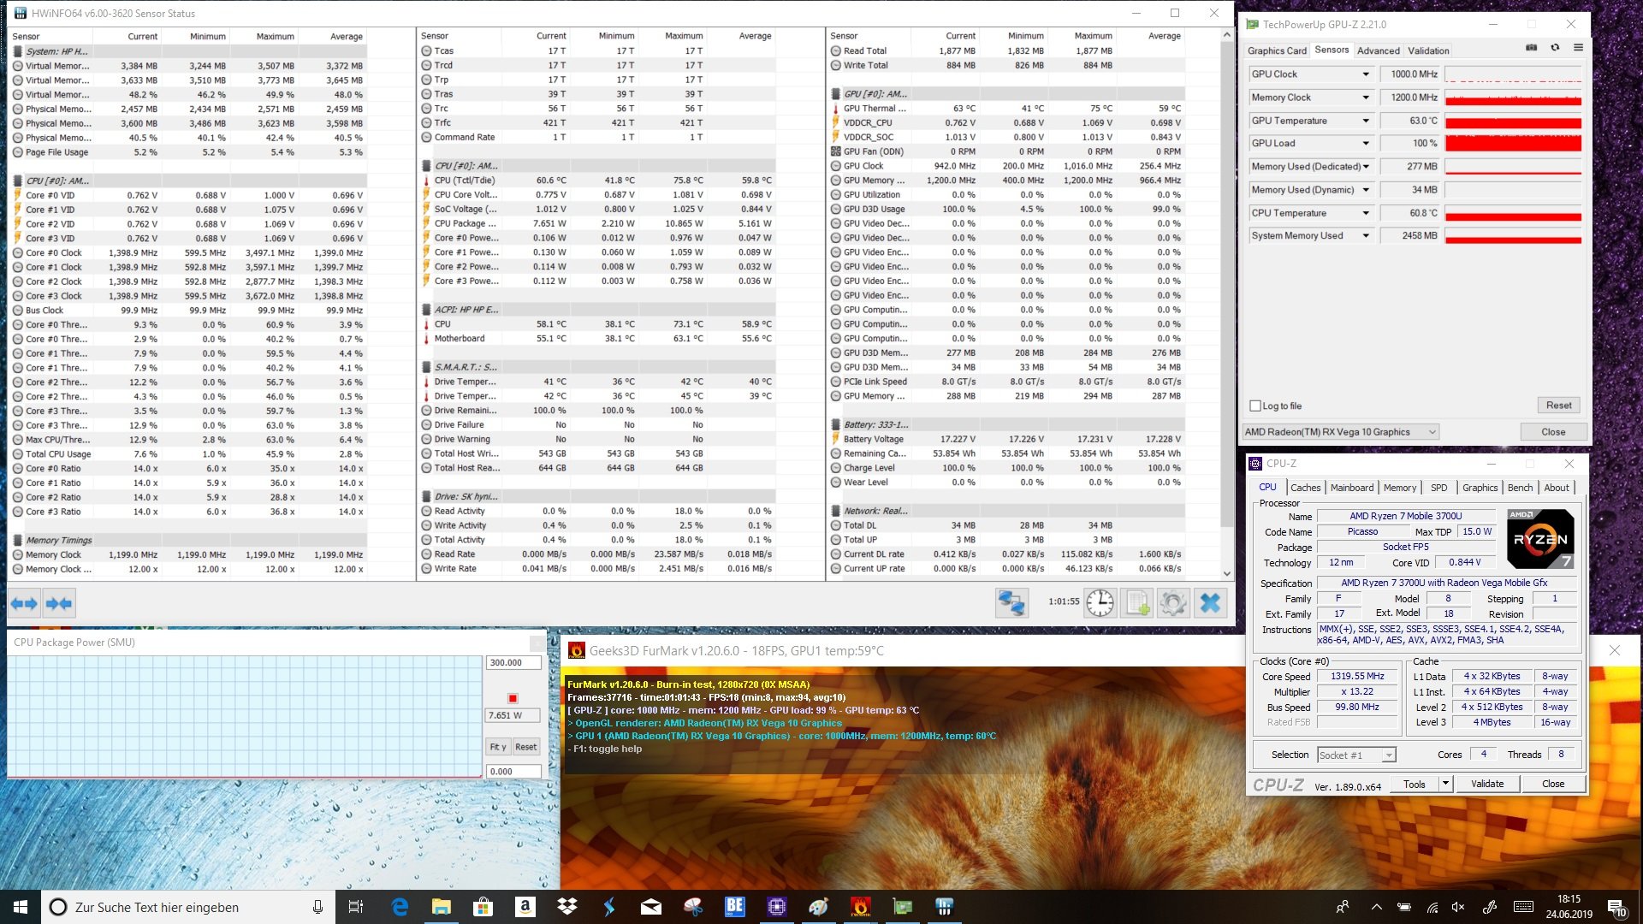1643x924 pixels.
Task: Select GPU Thermal row in HWiNFO
Action: coord(1006,109)
